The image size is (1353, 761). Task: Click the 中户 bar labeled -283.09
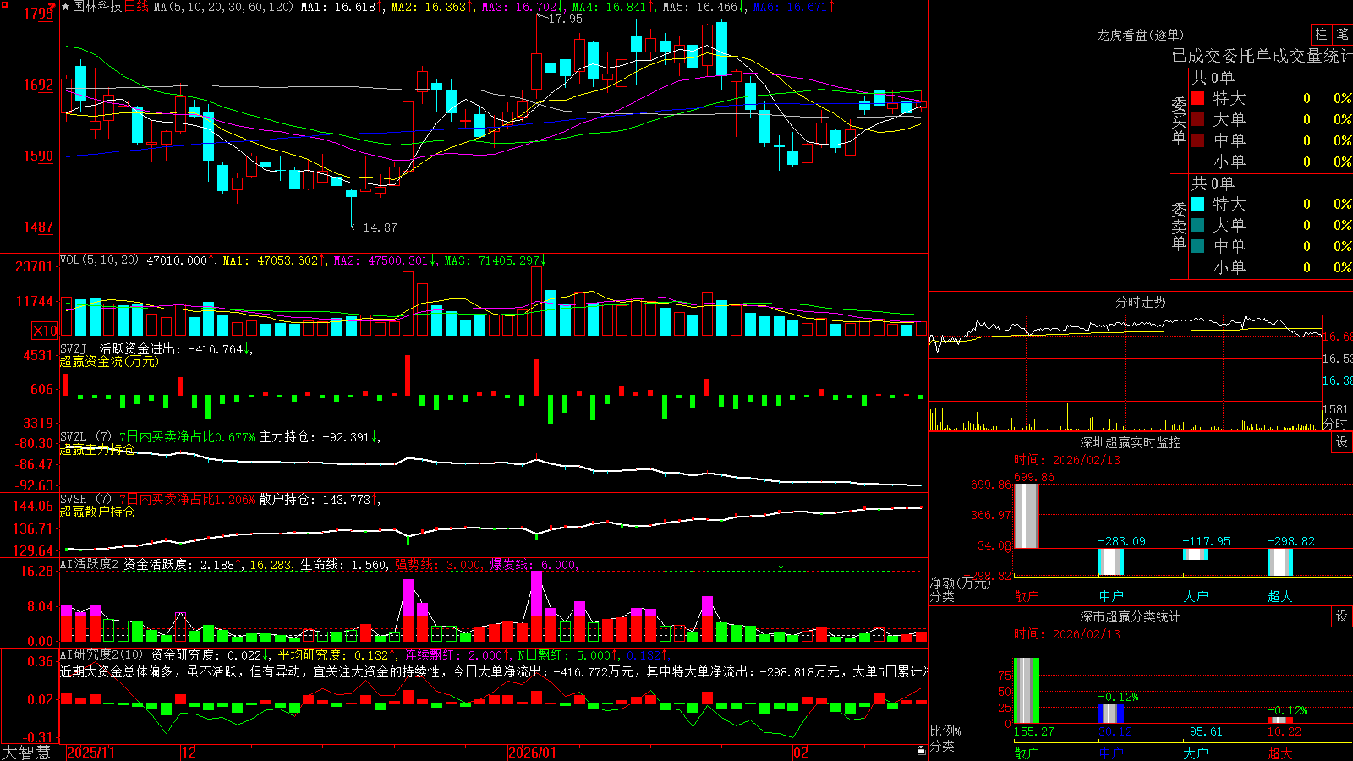pyautogui.click(x=1111, y=561)
